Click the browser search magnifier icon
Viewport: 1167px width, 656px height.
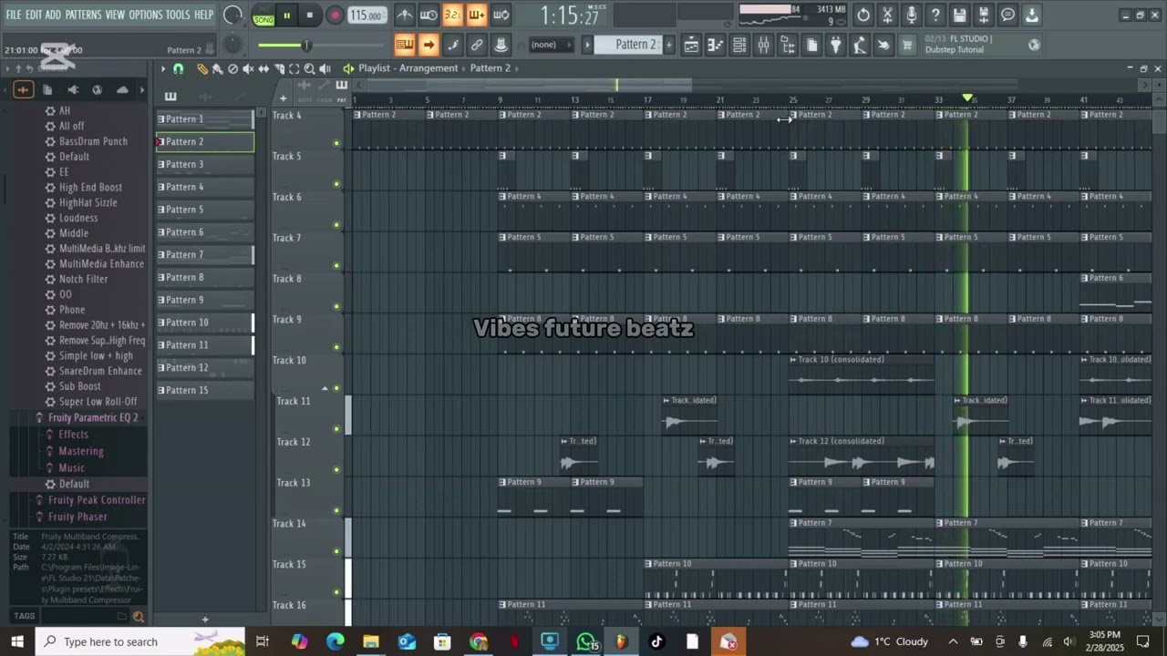pos(139,617)
